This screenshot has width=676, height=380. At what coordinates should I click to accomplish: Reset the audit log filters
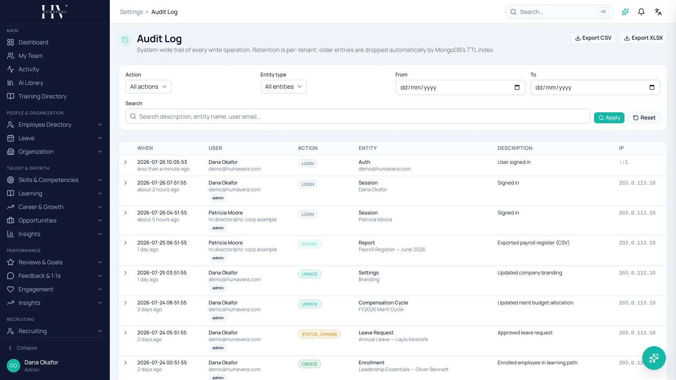click(644, 118)
